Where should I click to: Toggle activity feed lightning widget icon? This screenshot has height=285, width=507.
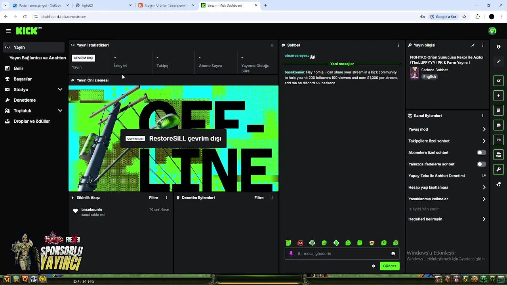click(499, 95)
